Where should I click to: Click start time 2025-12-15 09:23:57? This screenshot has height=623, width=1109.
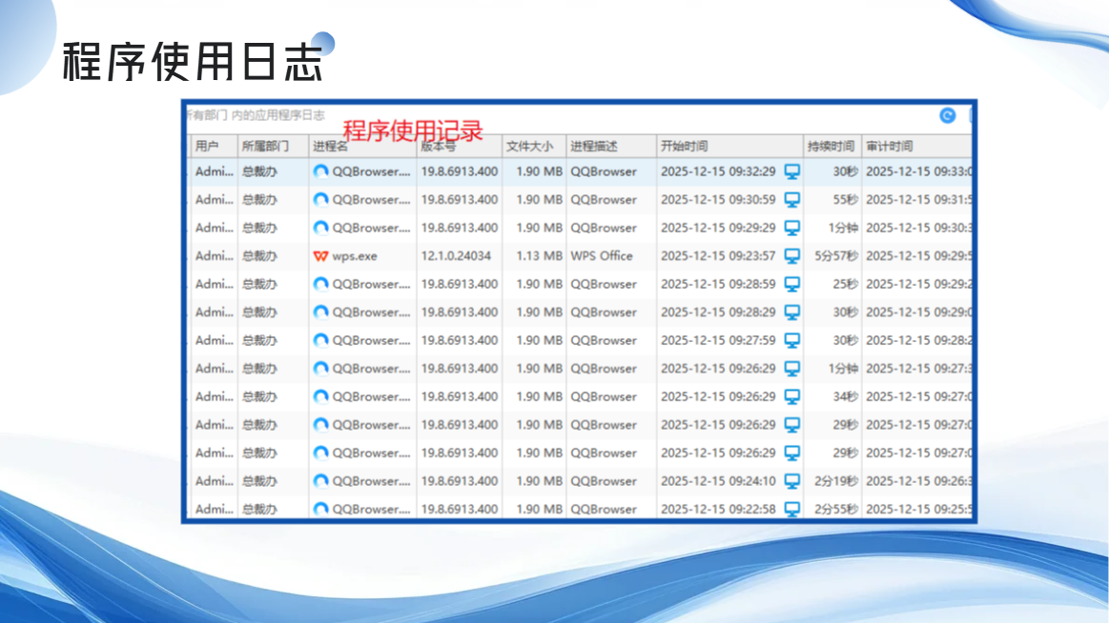coord(718,256)
